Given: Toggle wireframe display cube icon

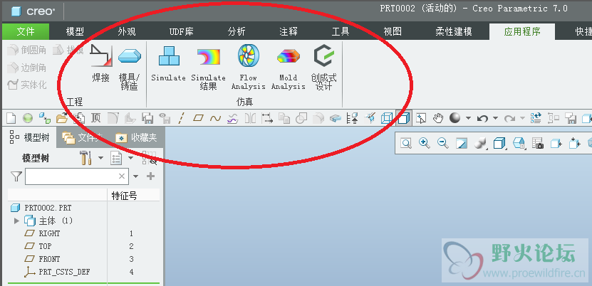Looking at the screenshot, I should [x=387, y=118].
